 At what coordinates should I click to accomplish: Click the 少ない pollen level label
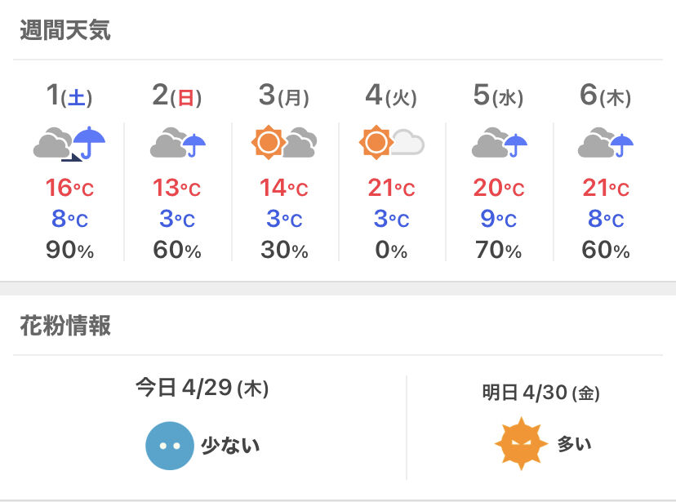pos(231,445)
